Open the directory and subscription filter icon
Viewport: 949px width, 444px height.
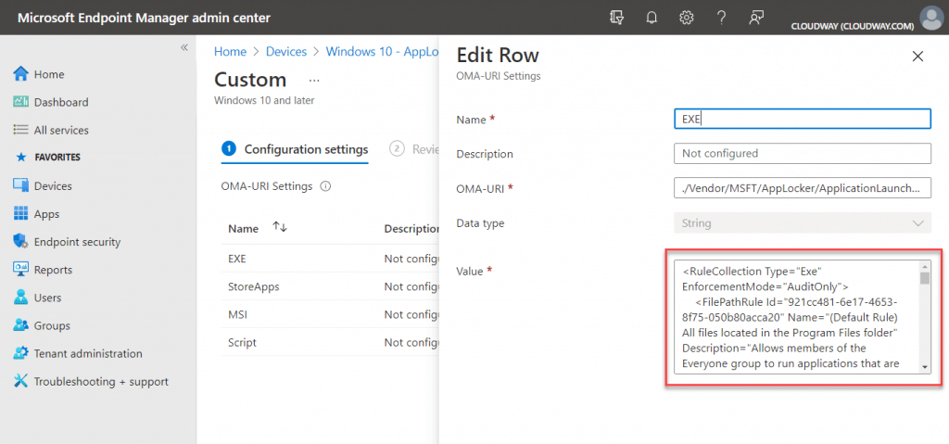point(616,18)
